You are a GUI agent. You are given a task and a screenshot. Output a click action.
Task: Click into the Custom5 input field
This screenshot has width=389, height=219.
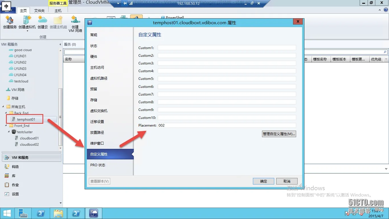(x=227, y=79)
